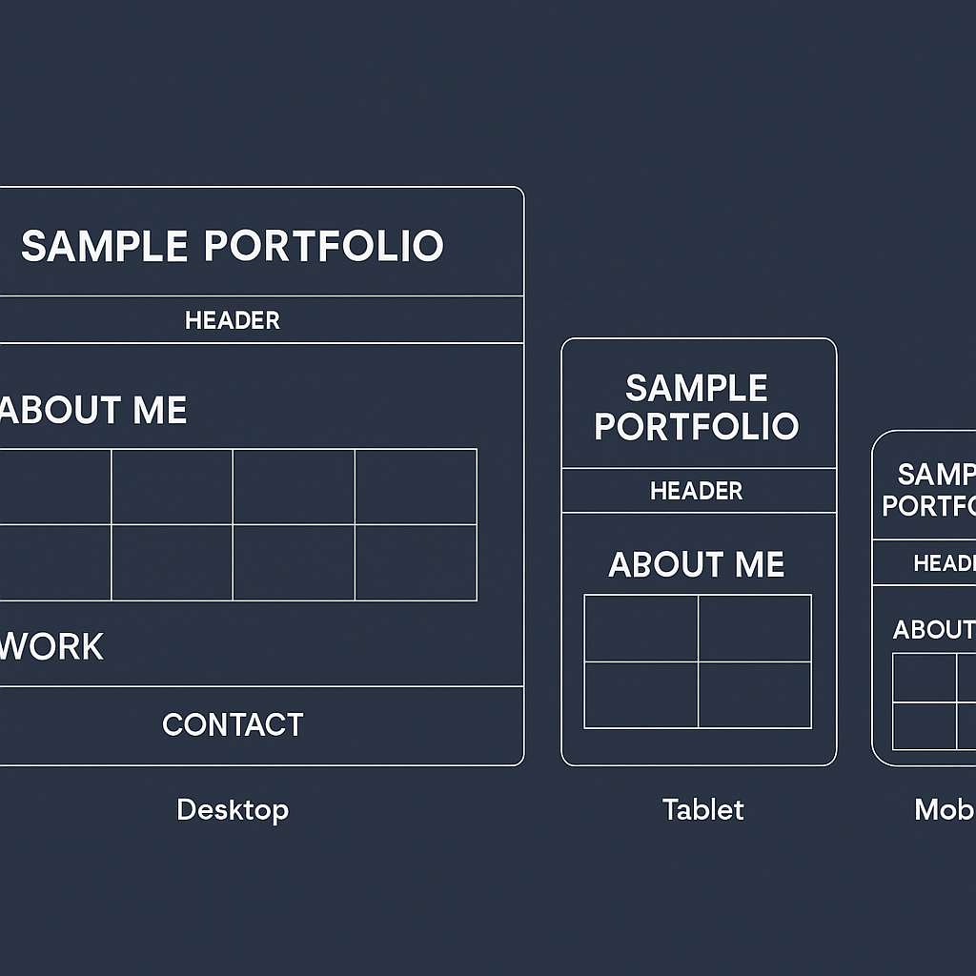Image resolution: width=976 pixels, height=976 pixels.
Task: Click the Tablet caption label
Action: coord(703,810)
